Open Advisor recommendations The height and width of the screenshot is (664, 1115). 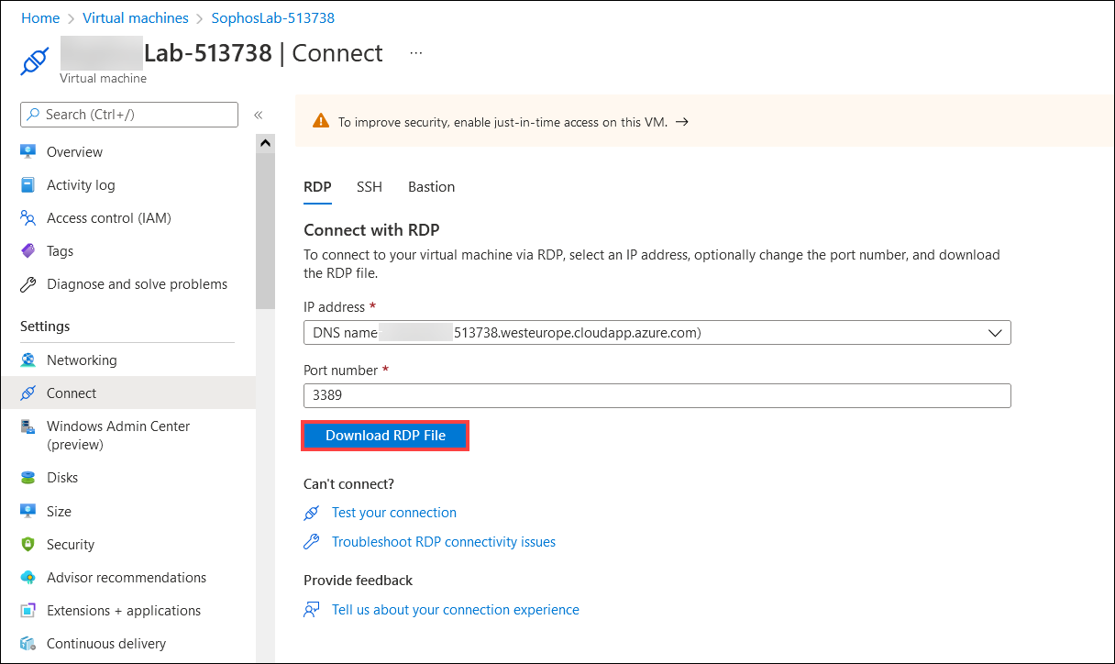(128, 577)
